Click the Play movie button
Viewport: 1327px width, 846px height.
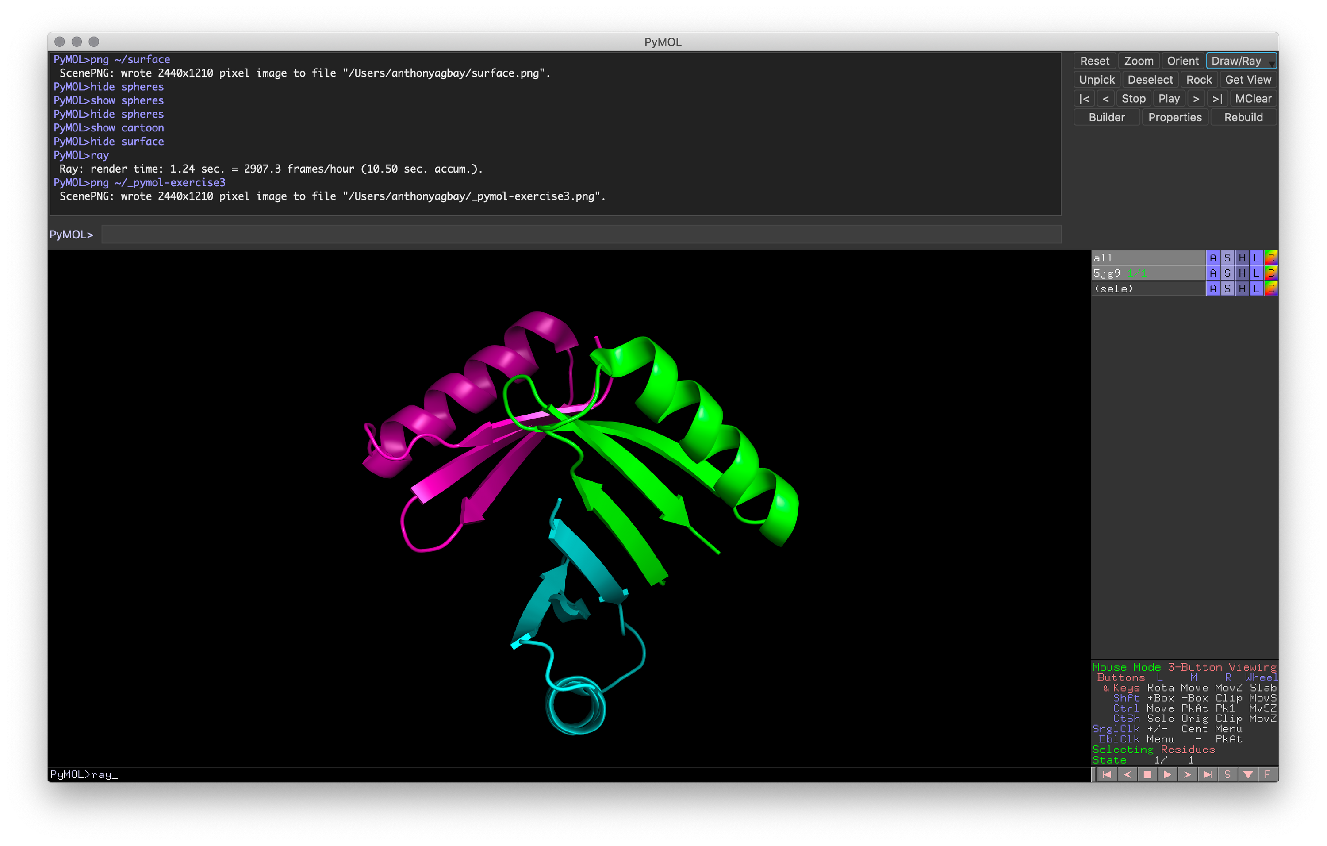click(x=1169, y=98)
